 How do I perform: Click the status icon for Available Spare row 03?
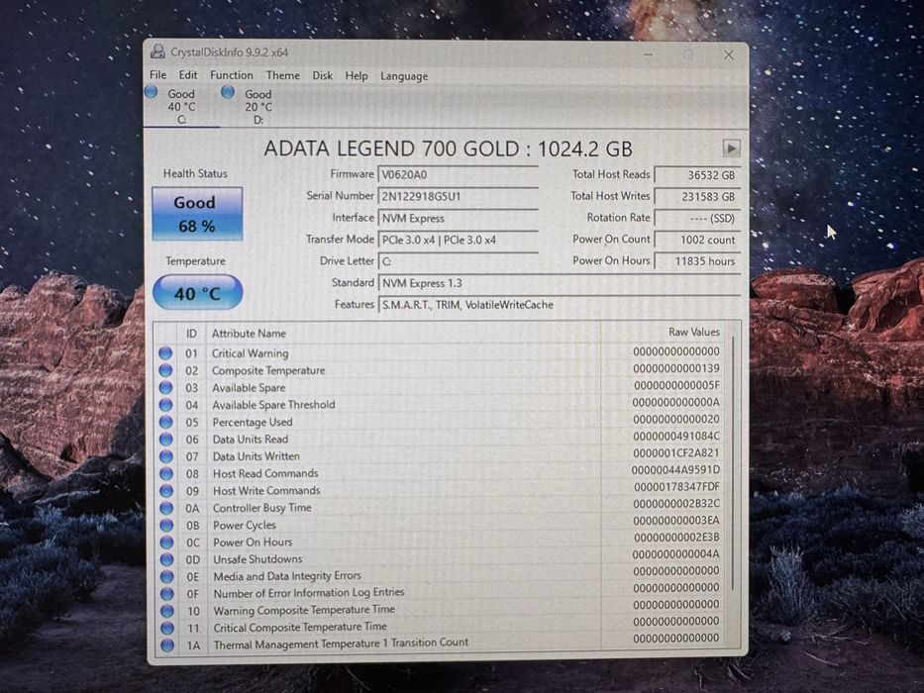(x=165, y=387)
